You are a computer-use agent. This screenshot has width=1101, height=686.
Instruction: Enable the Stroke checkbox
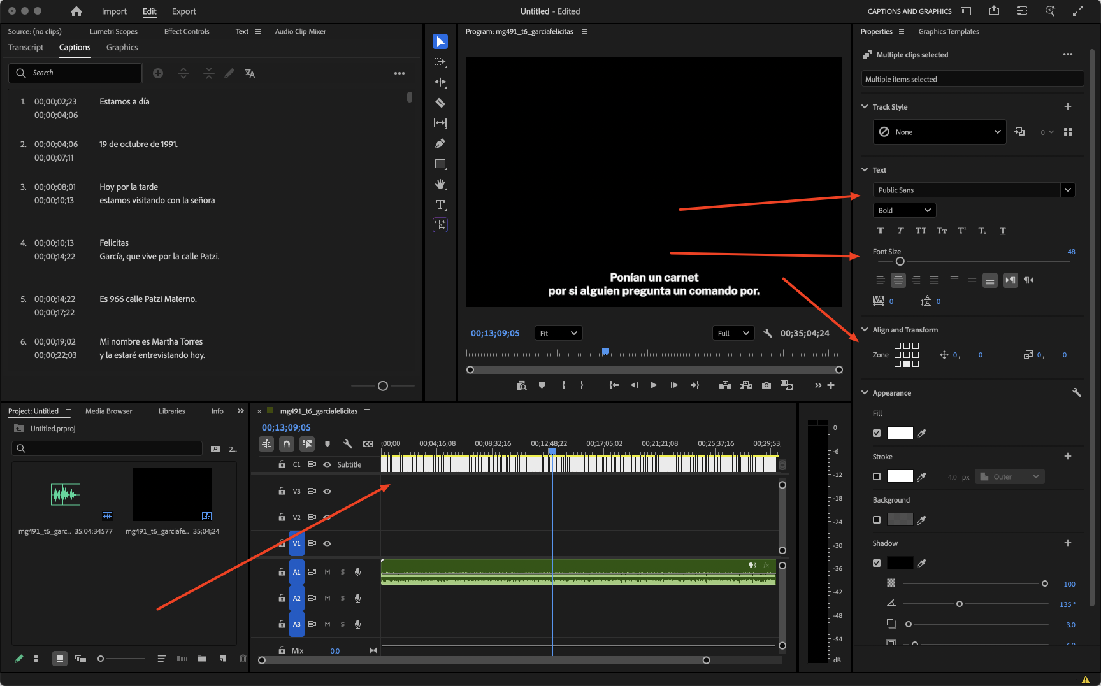[877, 476]
